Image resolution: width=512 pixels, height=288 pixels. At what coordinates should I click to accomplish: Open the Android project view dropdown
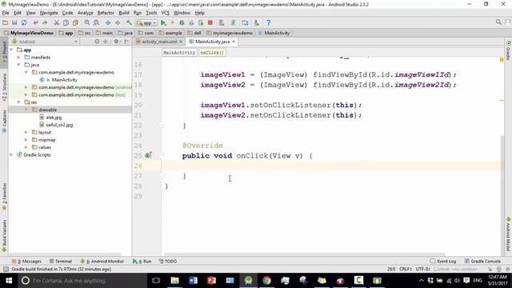pos(45,42)
